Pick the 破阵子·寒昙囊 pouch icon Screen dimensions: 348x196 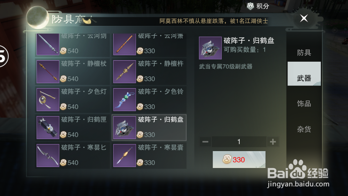[125, 156]
